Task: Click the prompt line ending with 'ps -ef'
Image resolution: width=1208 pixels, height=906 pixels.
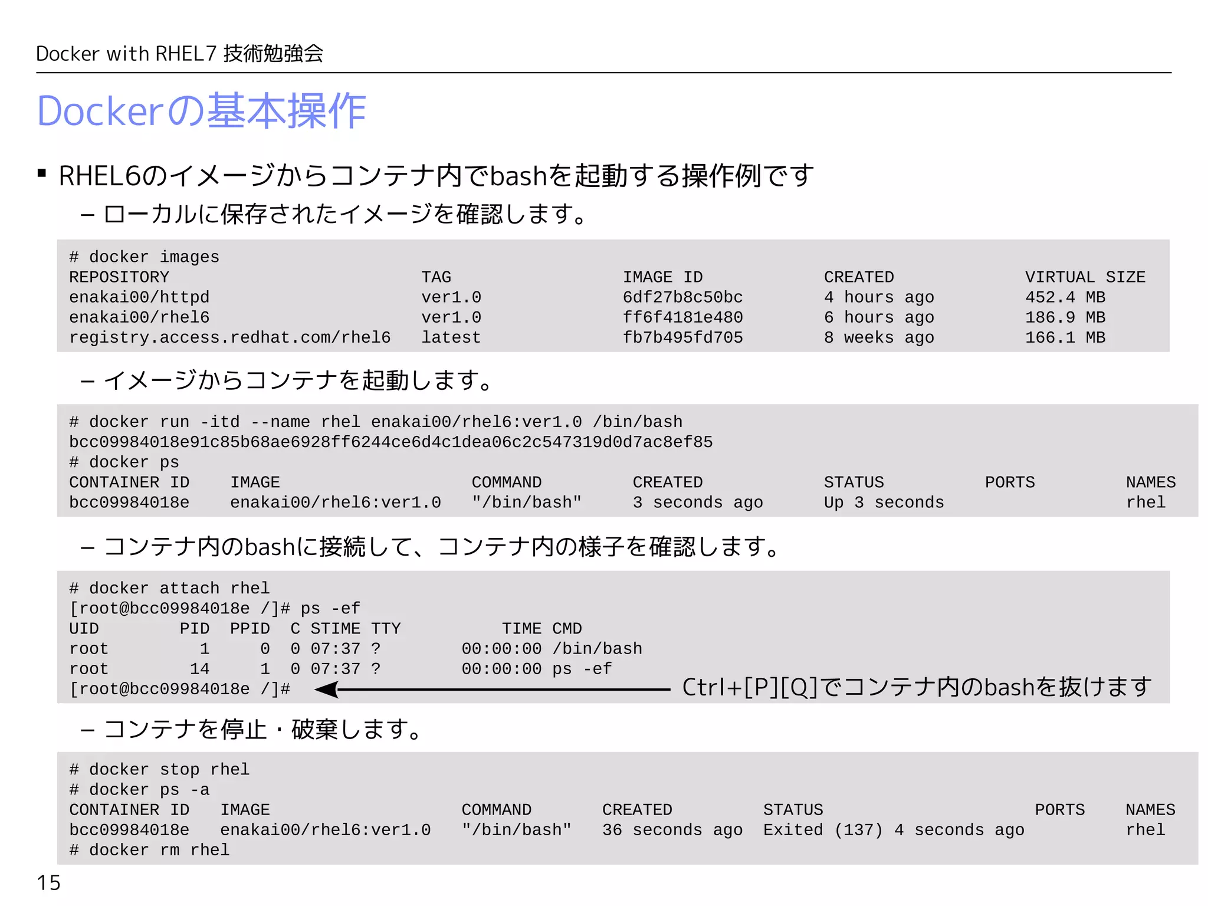Action: pyautogui.click(x=215, y=609)
